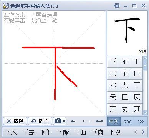Click the pencil application icon in title bar
Screen dimensions: 149x138
[6, 6]
